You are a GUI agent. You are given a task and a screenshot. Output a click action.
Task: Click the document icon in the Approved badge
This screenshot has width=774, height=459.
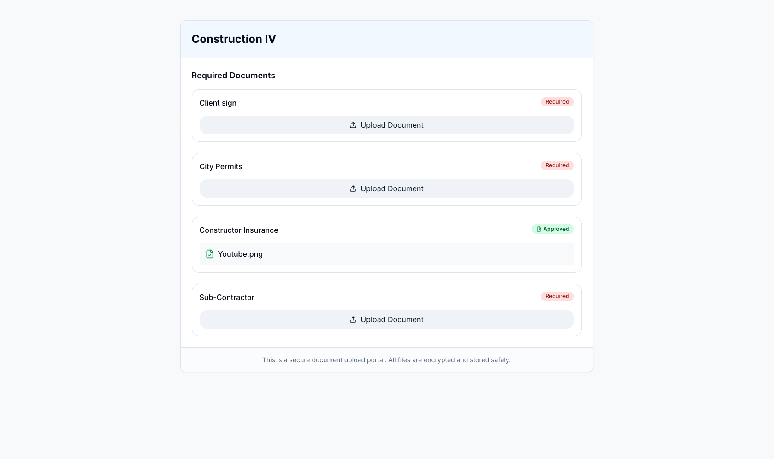click(538, 229)
